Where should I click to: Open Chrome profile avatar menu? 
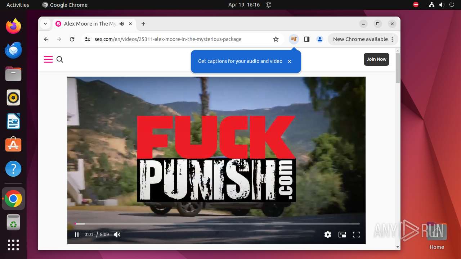coord(320,39)
